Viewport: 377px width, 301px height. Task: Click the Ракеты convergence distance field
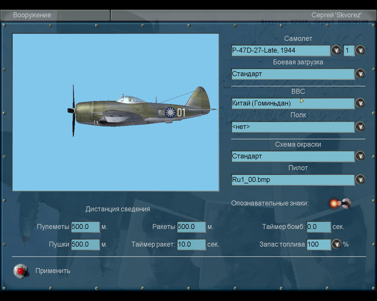[191, 227]
